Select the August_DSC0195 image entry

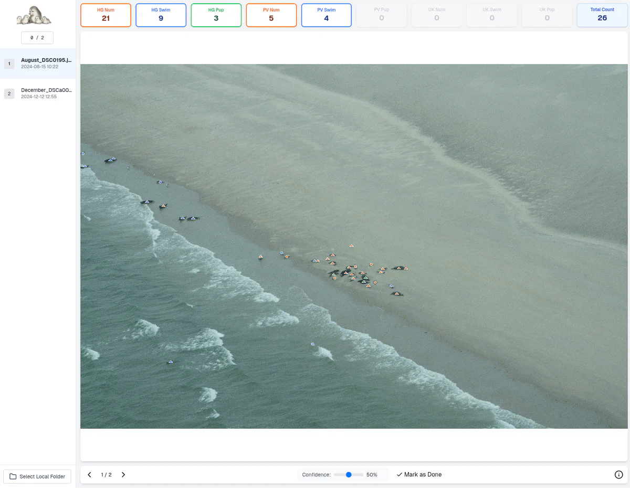(x=46, y=63)
